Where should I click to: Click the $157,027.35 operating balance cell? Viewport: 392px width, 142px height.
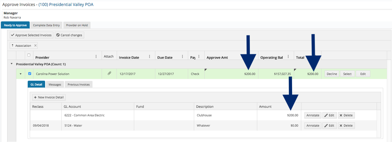pos(276,74)
